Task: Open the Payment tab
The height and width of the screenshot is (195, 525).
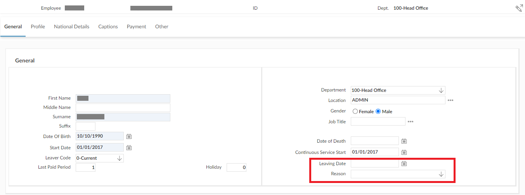Action: tap(137, 27)
